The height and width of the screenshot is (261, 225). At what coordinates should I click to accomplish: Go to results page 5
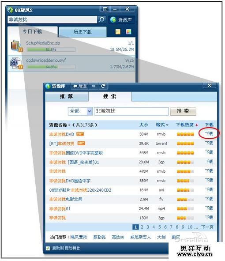tap(159, 227)
